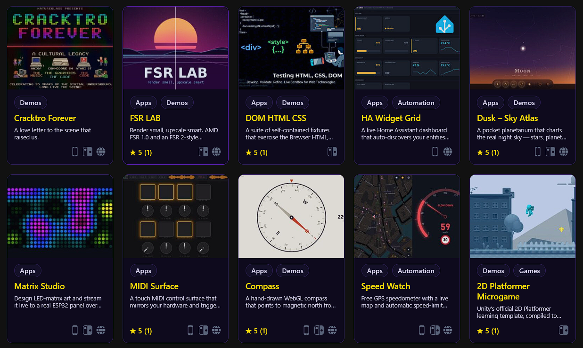
Task: Click the Switch console icon on Dusk – Sky Atlas
Action: (550, 152)
